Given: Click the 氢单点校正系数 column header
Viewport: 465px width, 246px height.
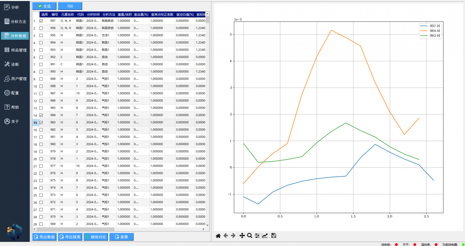Looking at the screenshot, I should click(162, 15).
